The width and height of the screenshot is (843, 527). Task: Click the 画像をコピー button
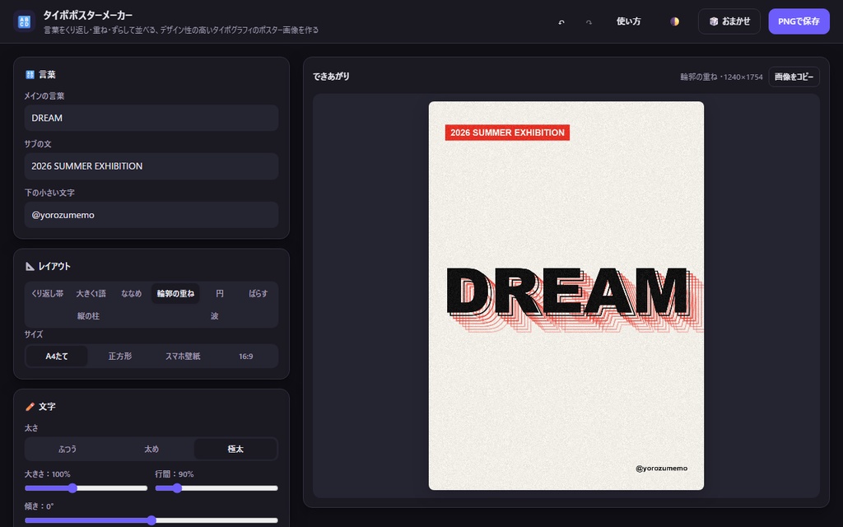[794, 77]
